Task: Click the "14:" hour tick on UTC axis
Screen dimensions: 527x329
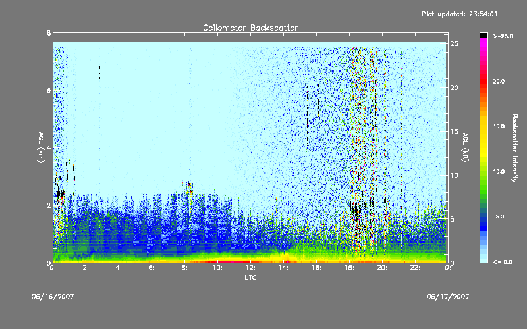Action: tap(283, 268)
